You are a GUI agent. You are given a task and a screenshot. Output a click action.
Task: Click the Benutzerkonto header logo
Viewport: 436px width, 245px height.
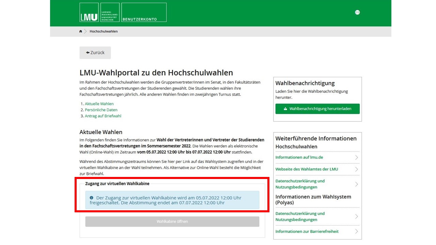pos(144,13)
